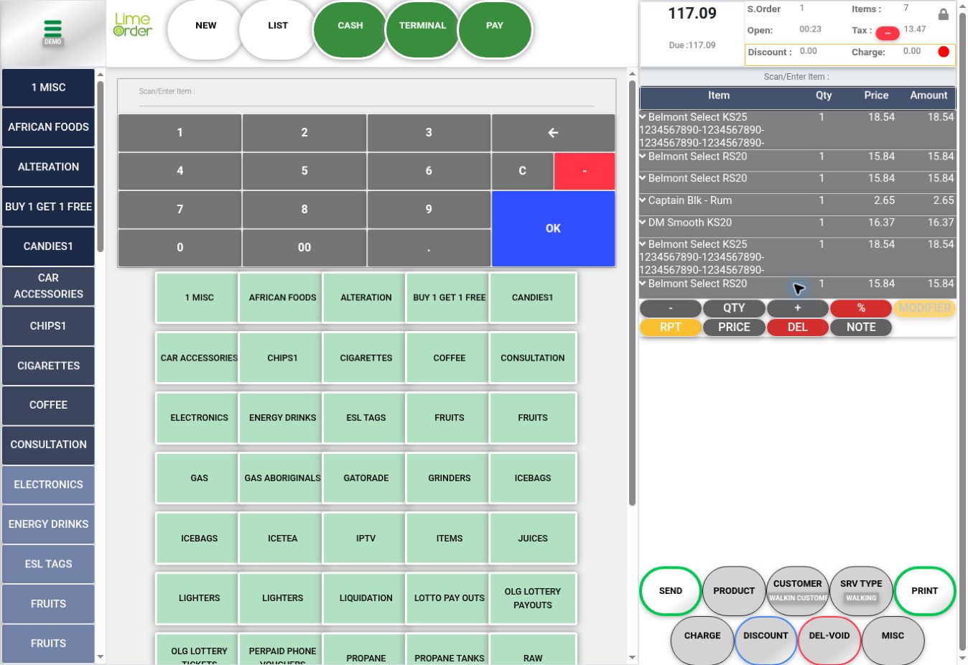This screenshot has height=665, width=968.
Task: Click the PRINT button
Action: (924, 591)
